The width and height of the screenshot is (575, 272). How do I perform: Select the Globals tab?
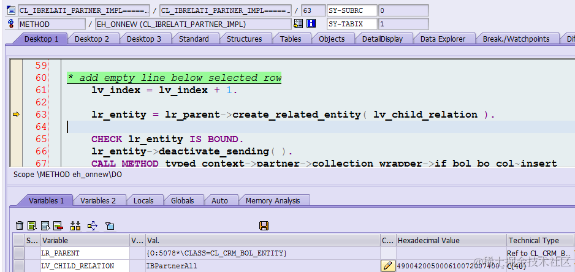pyautogui.click(x=182, y=200)
